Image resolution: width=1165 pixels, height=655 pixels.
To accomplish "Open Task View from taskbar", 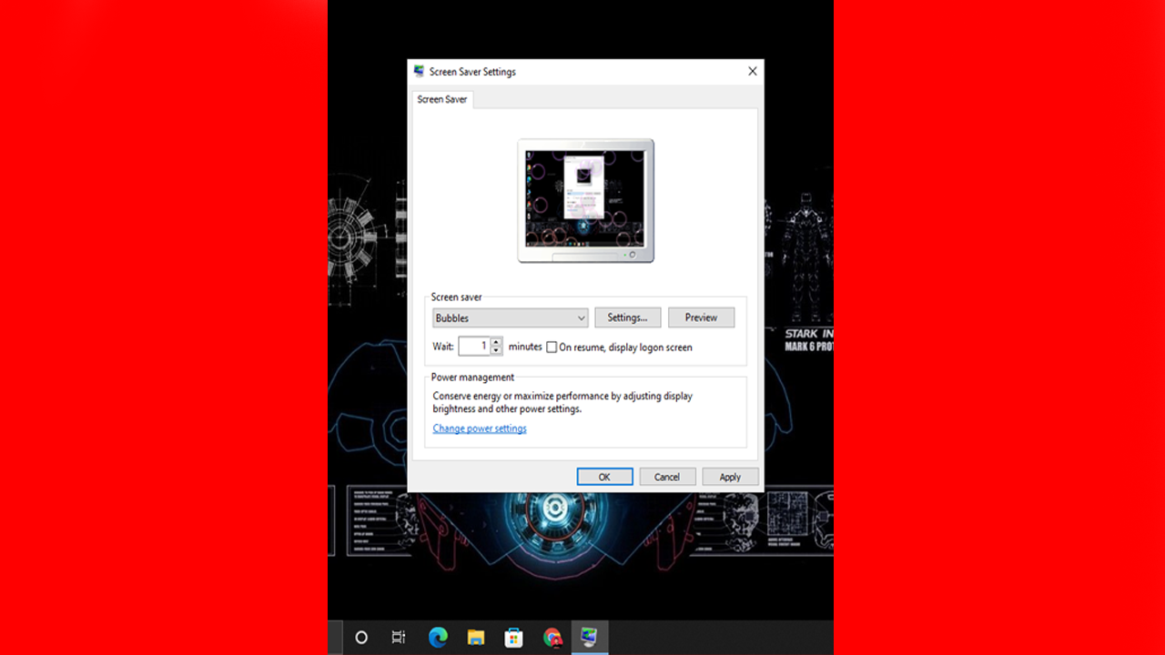I will [398, 638].
